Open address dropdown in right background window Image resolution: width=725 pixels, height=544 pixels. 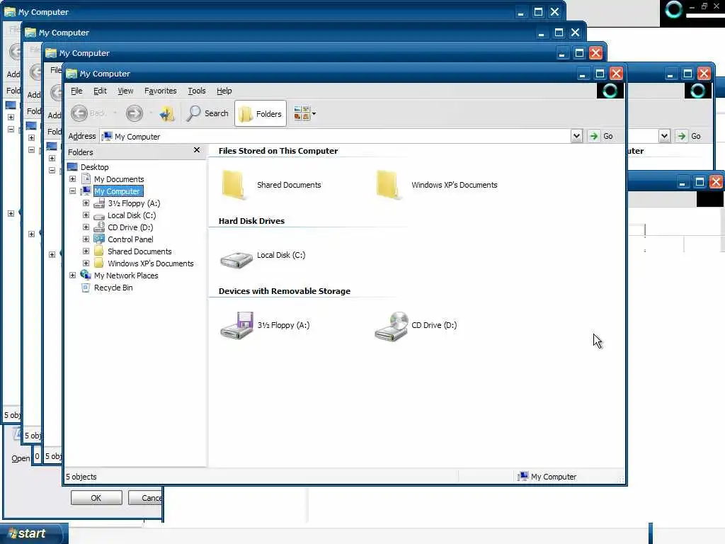click(664, 136)
